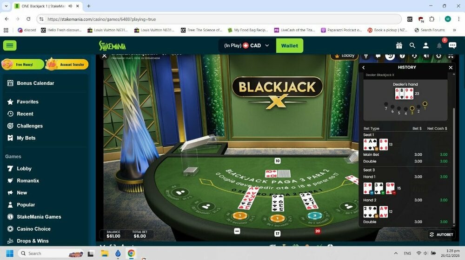Open the game help question mark icon
The image size is (465, 260).
point(402,56)
